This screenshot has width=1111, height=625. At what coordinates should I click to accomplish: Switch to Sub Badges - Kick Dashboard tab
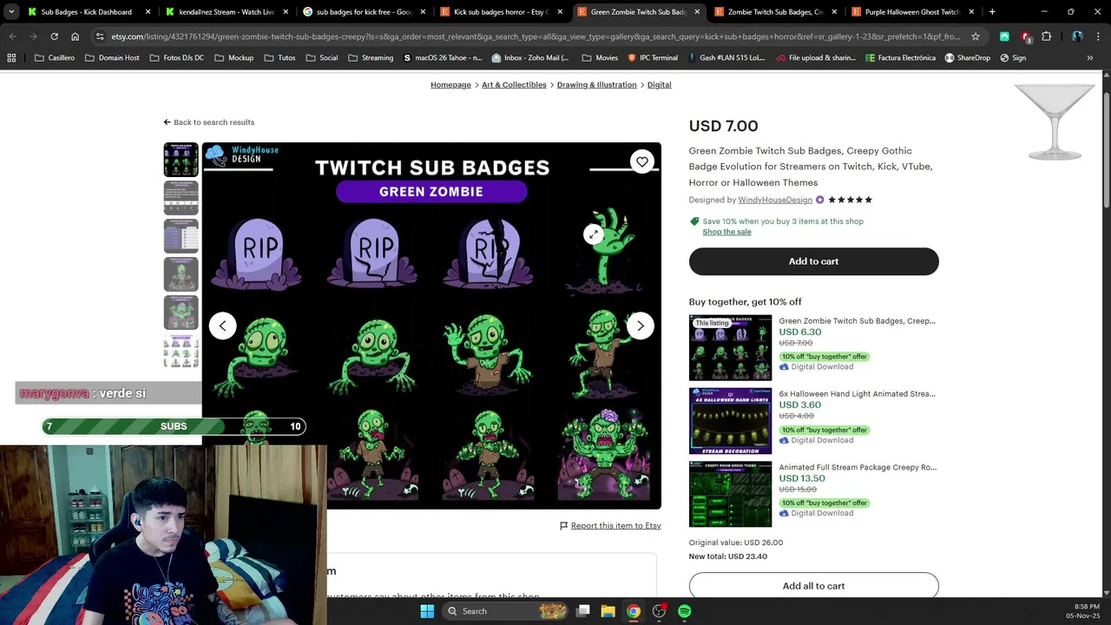click(x=85, y=12)
